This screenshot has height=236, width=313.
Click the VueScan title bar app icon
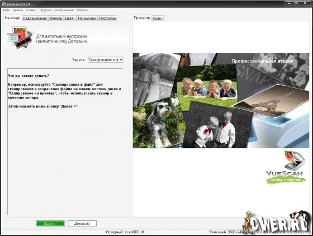tap(3, 4)
